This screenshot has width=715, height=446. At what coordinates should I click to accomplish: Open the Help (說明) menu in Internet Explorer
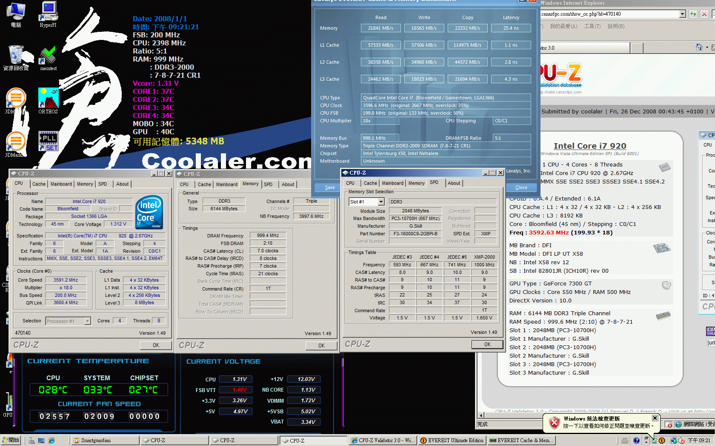616,26
